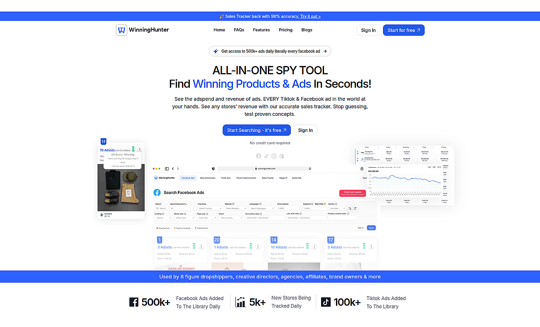Open the Sort by 'Last Seen' dropdown
Image resolution: width=540 pixels, height=327 pixels.
coord(337,208)
